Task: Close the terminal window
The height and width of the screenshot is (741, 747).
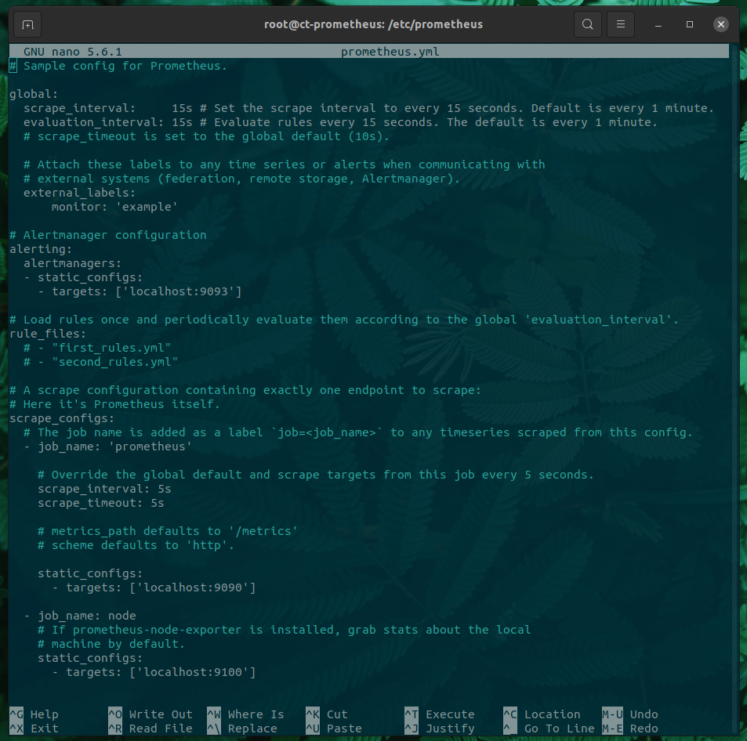Action: (x=721, y=24)
